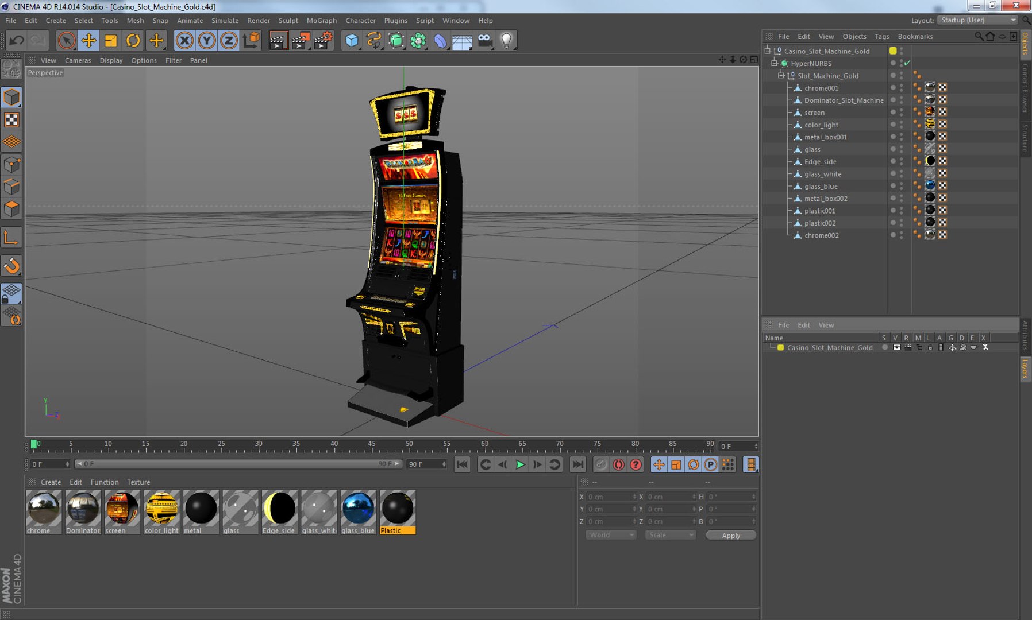Open Edit Render Settings icon
The width and height of the screenshot is (1032, 620).
click(x=323, y=40)
